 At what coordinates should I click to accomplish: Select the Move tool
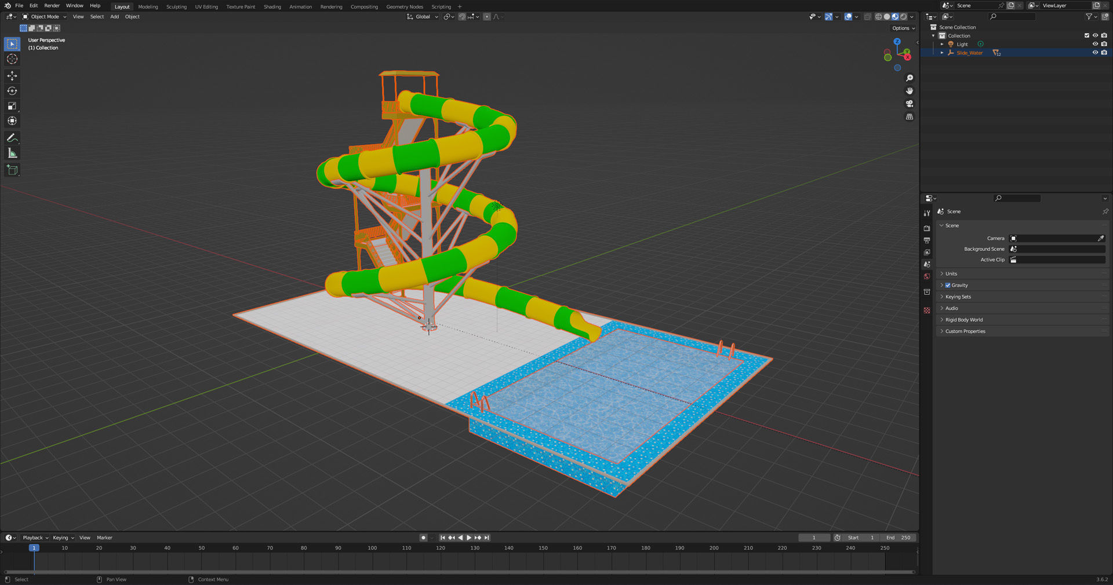coord(12,76)
